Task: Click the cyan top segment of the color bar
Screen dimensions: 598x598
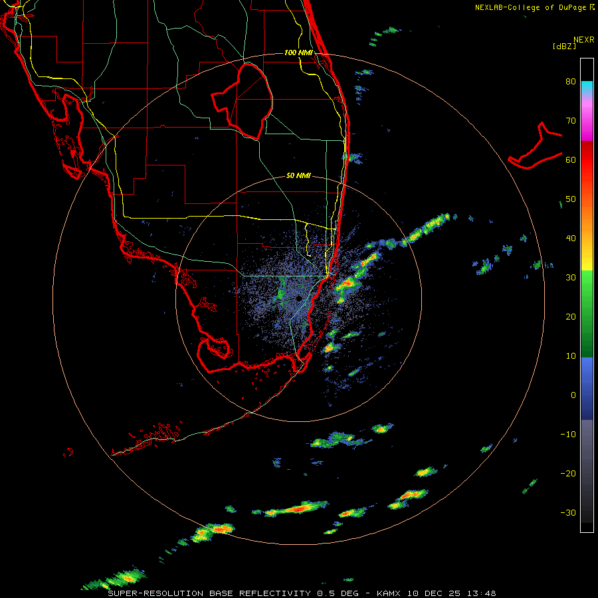Action: click(587, 88)
